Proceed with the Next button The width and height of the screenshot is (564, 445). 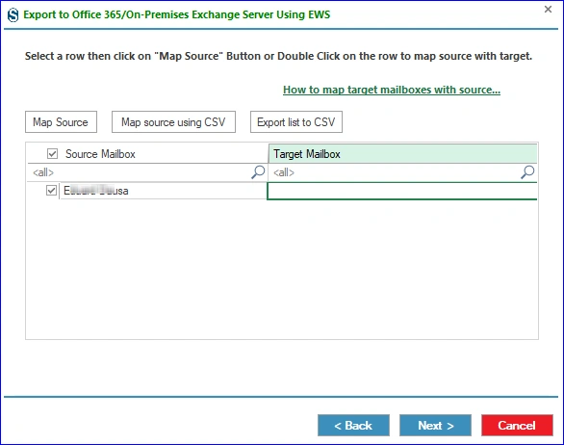pyautogui.click(x=435, y=425)
